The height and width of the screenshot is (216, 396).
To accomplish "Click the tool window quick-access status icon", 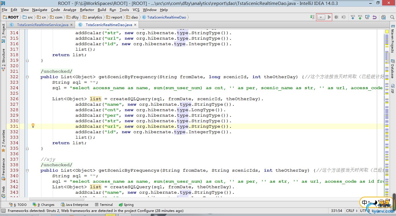I will tap(3, 211).
